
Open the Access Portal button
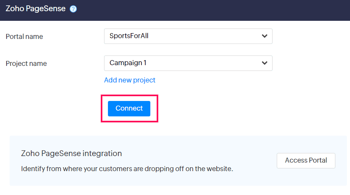306,161
